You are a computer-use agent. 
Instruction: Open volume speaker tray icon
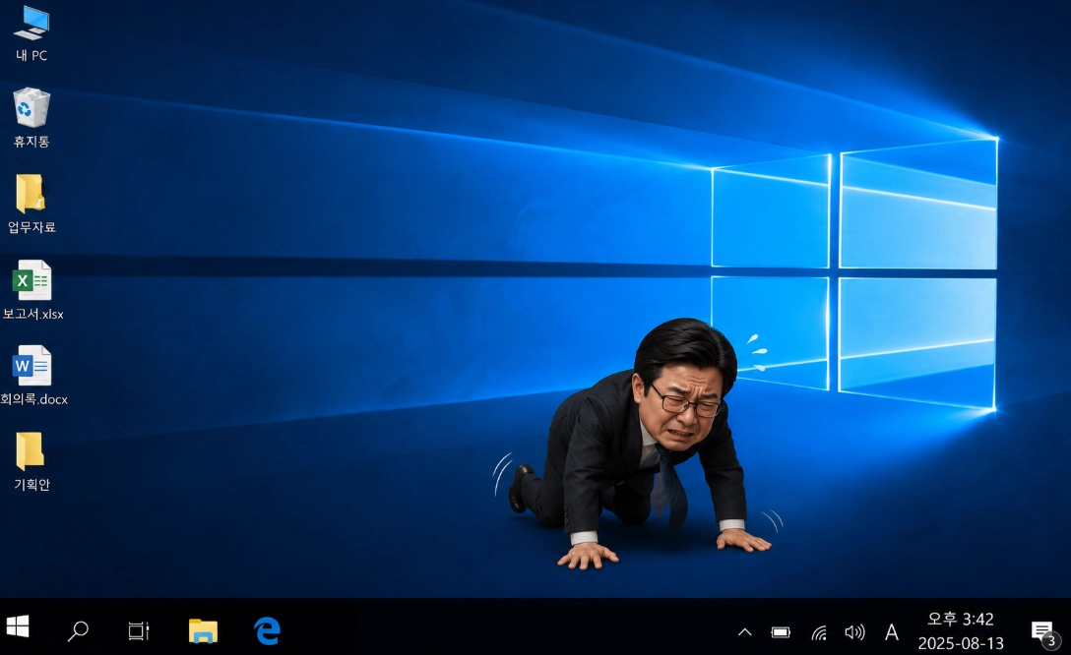(x=854, y=632)
